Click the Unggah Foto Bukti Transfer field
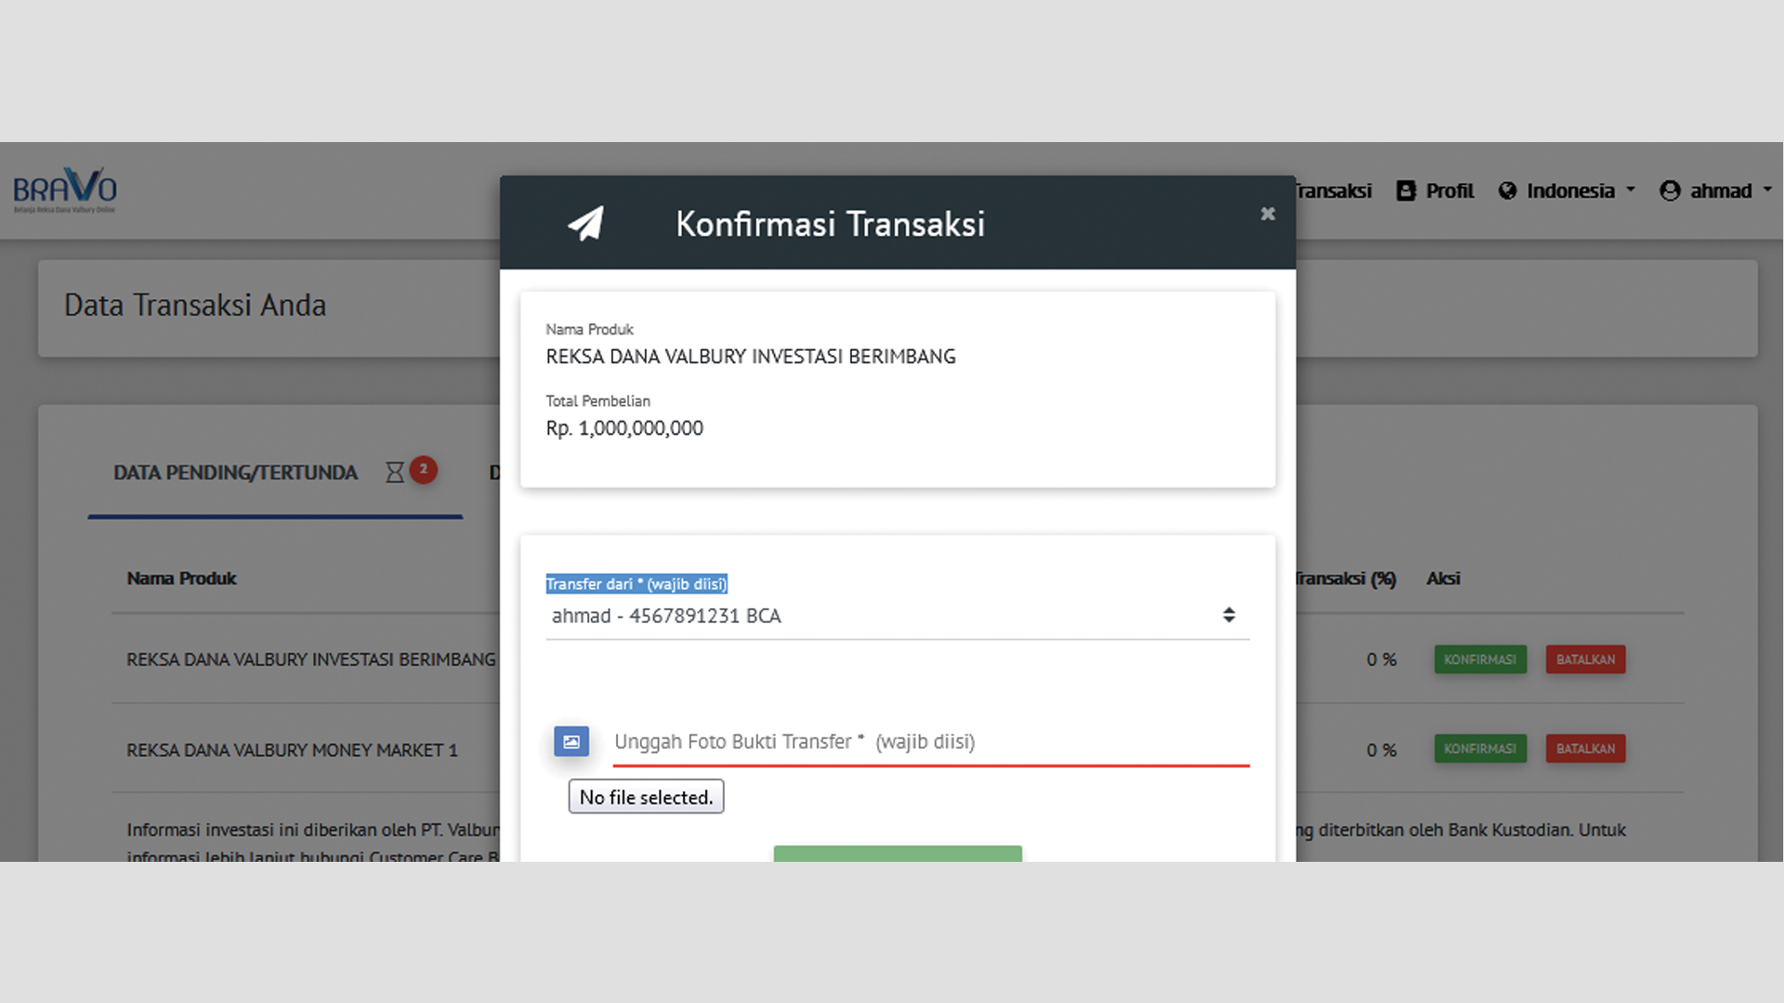1784x1003 pixels. 929,742
